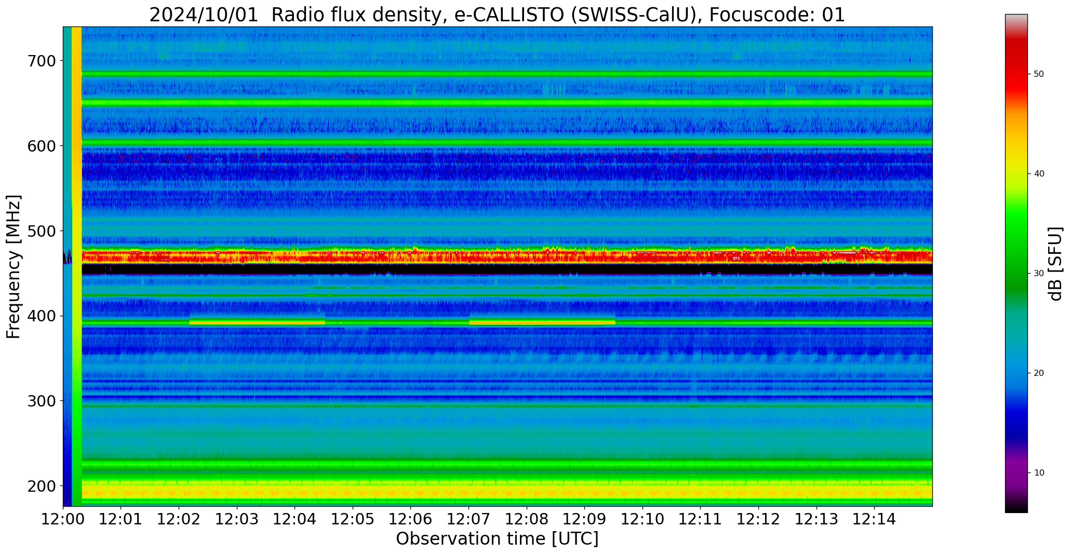Click the 12:04 time tick label

(295, 519)
